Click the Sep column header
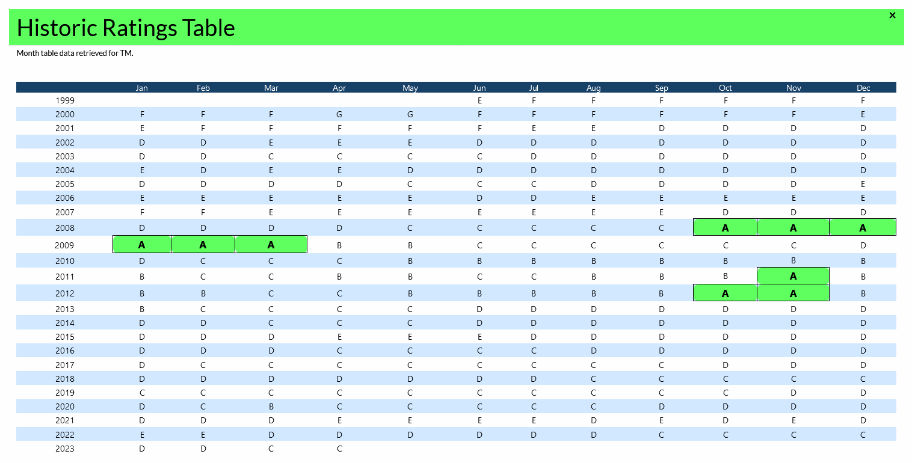The height and width of the screenshot is (463, 912). (x=661, y=88)
